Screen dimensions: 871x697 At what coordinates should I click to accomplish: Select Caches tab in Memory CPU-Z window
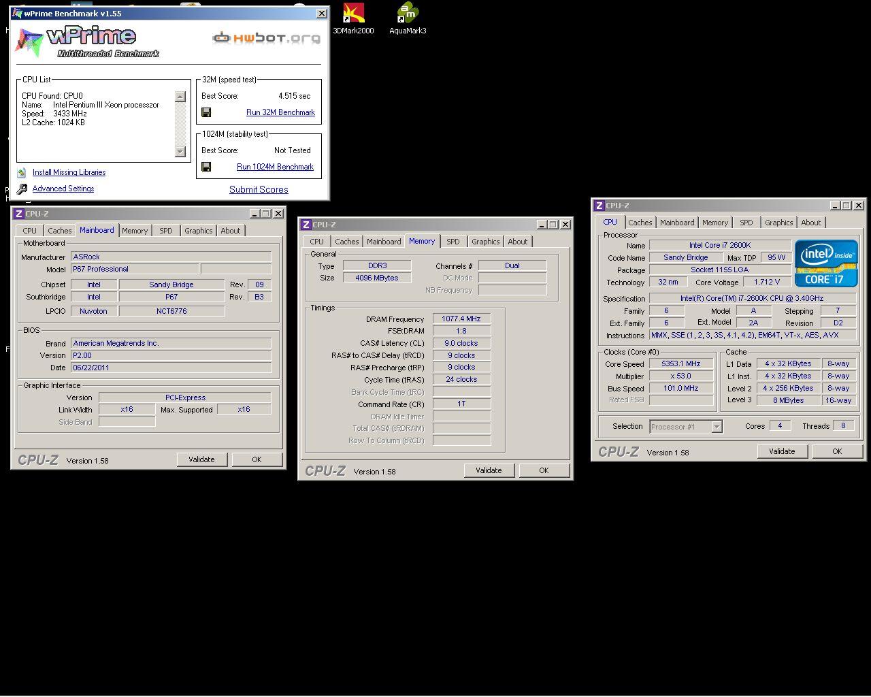pyautogui.click(x=347, y=242)
